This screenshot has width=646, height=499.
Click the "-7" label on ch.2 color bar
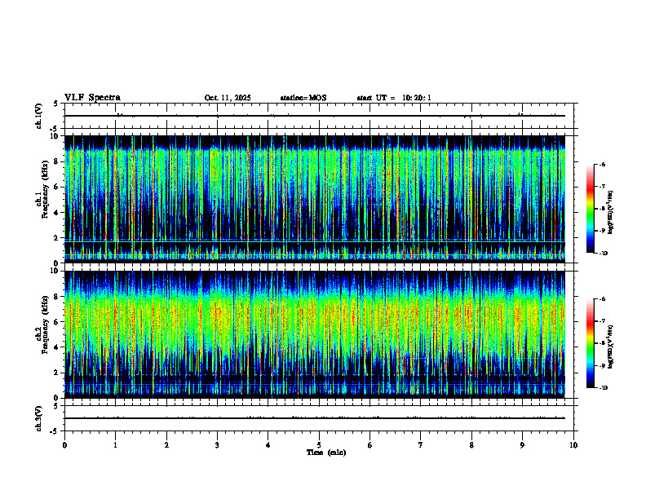pos(602,321)
